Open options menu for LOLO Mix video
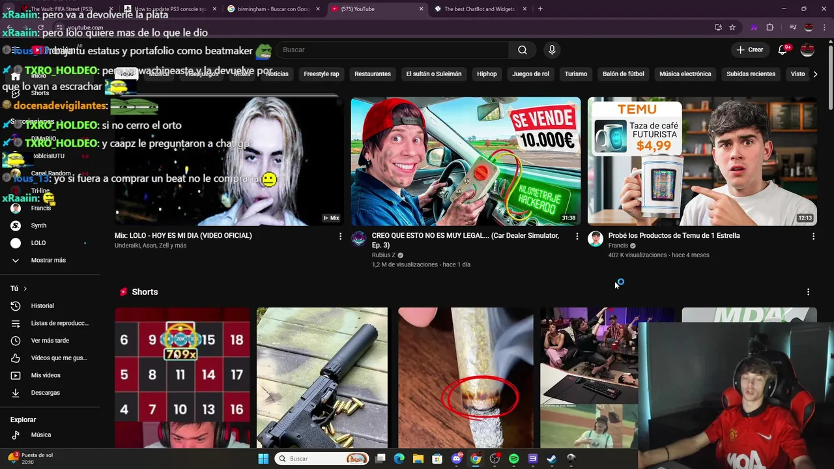The height and width of the screenshot is (469, 834). click(x=340, y=236)
